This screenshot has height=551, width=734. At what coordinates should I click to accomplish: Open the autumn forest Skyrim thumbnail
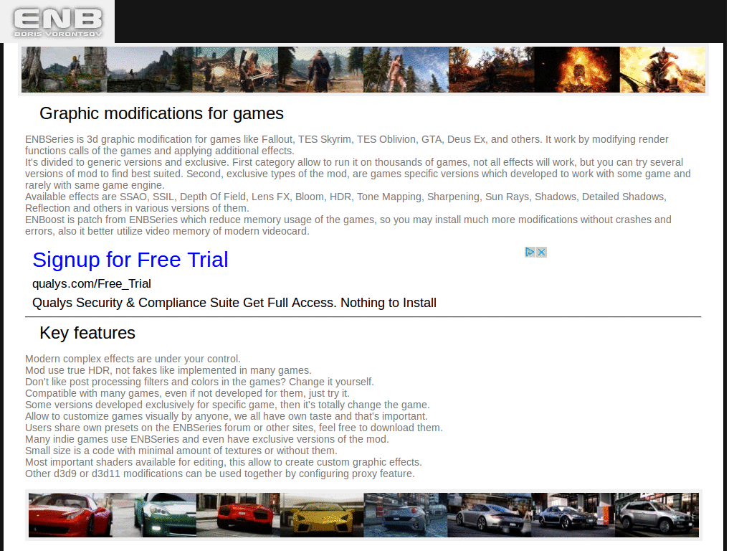[492, 70]
